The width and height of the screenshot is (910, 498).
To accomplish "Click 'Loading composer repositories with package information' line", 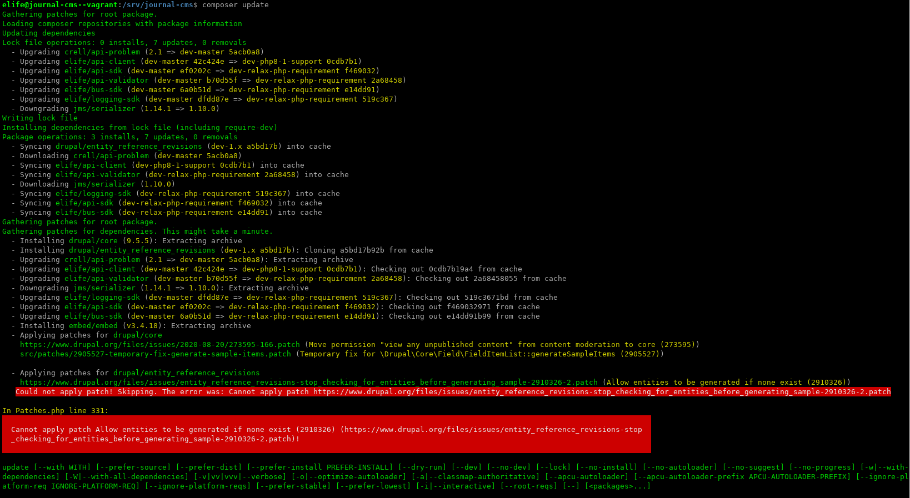I will (122, 24).
